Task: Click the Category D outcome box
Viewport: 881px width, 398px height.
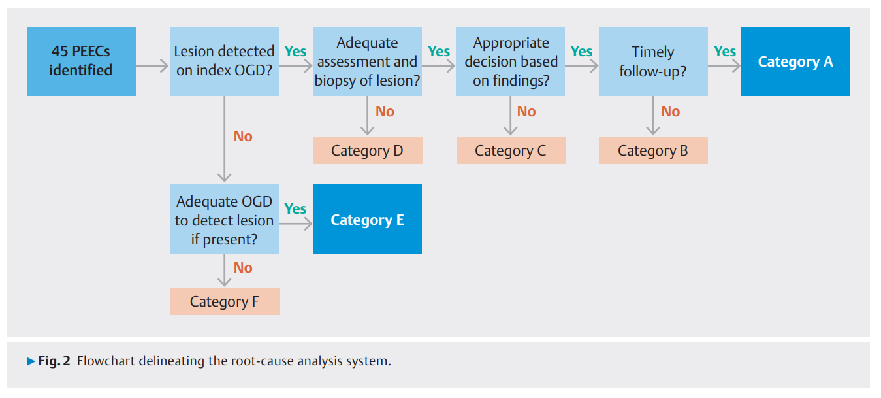Action: pyautogui.click(x=367, y=151)
